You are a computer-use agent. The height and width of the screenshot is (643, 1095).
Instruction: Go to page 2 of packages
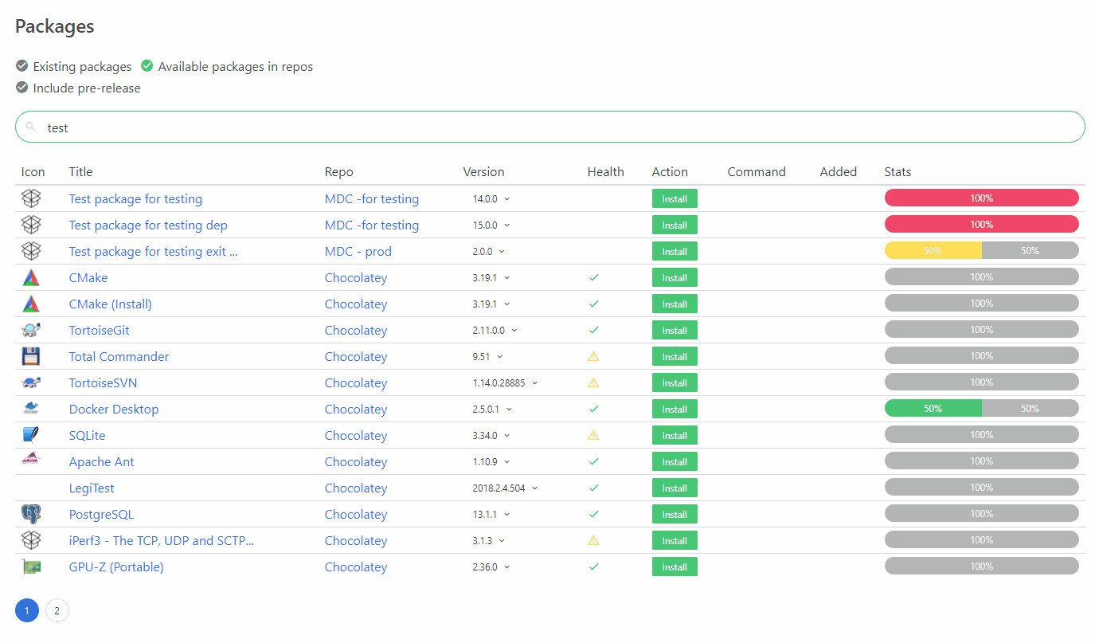tap(57, 610)
